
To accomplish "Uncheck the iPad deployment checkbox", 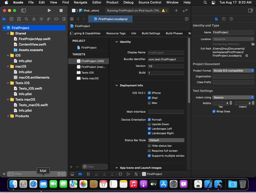I will (149, 98).
